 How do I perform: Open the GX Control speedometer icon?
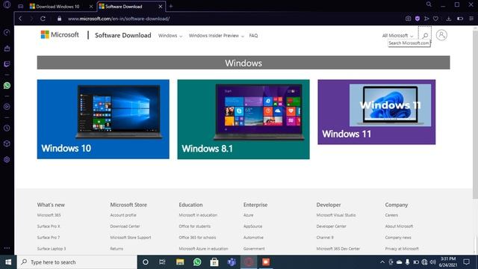7,32
